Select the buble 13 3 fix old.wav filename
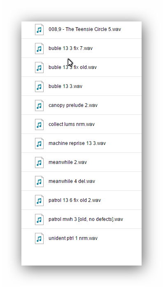Viewport: 163px width, 287px height. click(x=72, y=67)
